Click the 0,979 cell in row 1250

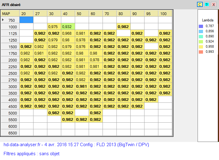pos(54,40)
